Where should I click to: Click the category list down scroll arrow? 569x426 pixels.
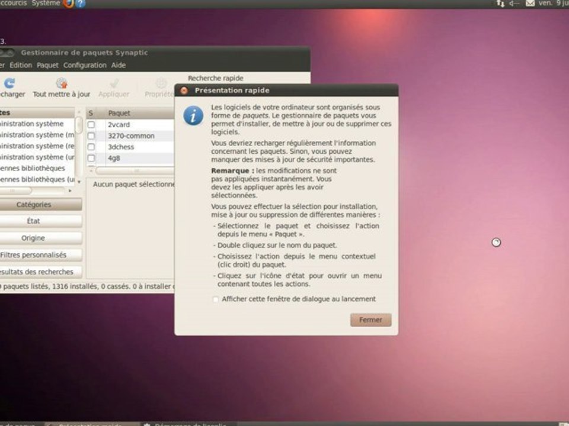[x=79, y=182]
